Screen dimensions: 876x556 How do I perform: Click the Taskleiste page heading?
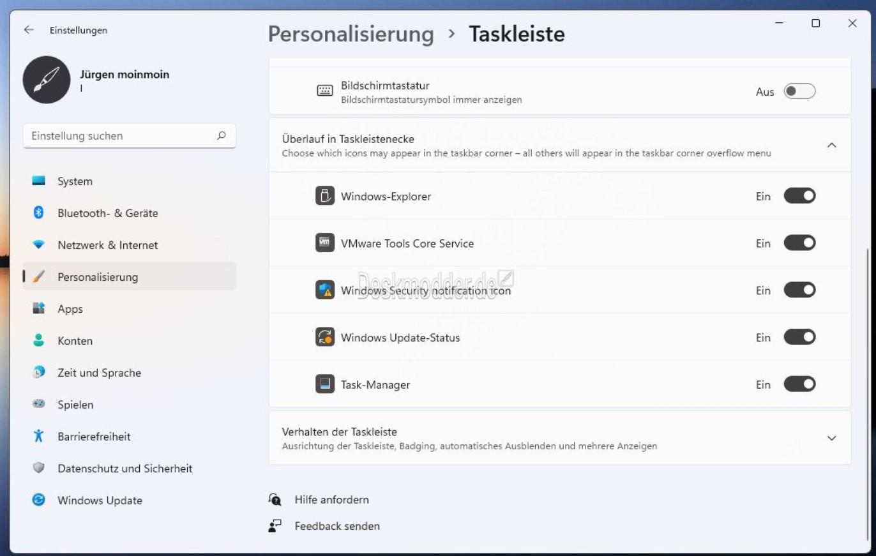pyautogui.click(x=517, y=34)
